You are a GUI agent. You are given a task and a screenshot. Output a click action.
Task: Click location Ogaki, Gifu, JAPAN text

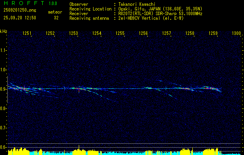pyautogui.click(x=160, y=9)
